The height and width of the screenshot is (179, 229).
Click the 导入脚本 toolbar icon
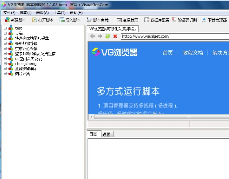62,20
